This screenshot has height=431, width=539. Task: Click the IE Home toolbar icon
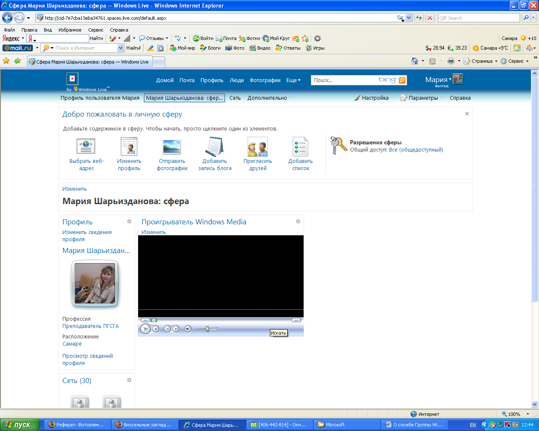click(x=415, y=61)
